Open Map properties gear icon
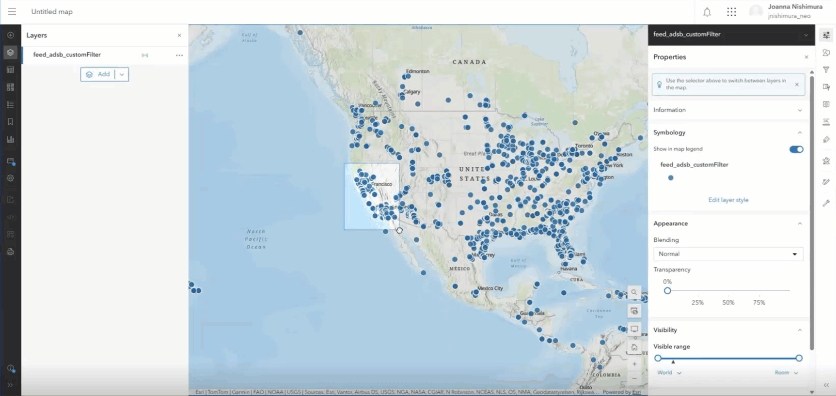Screen dimensions: 836x396 coord(10,178)
